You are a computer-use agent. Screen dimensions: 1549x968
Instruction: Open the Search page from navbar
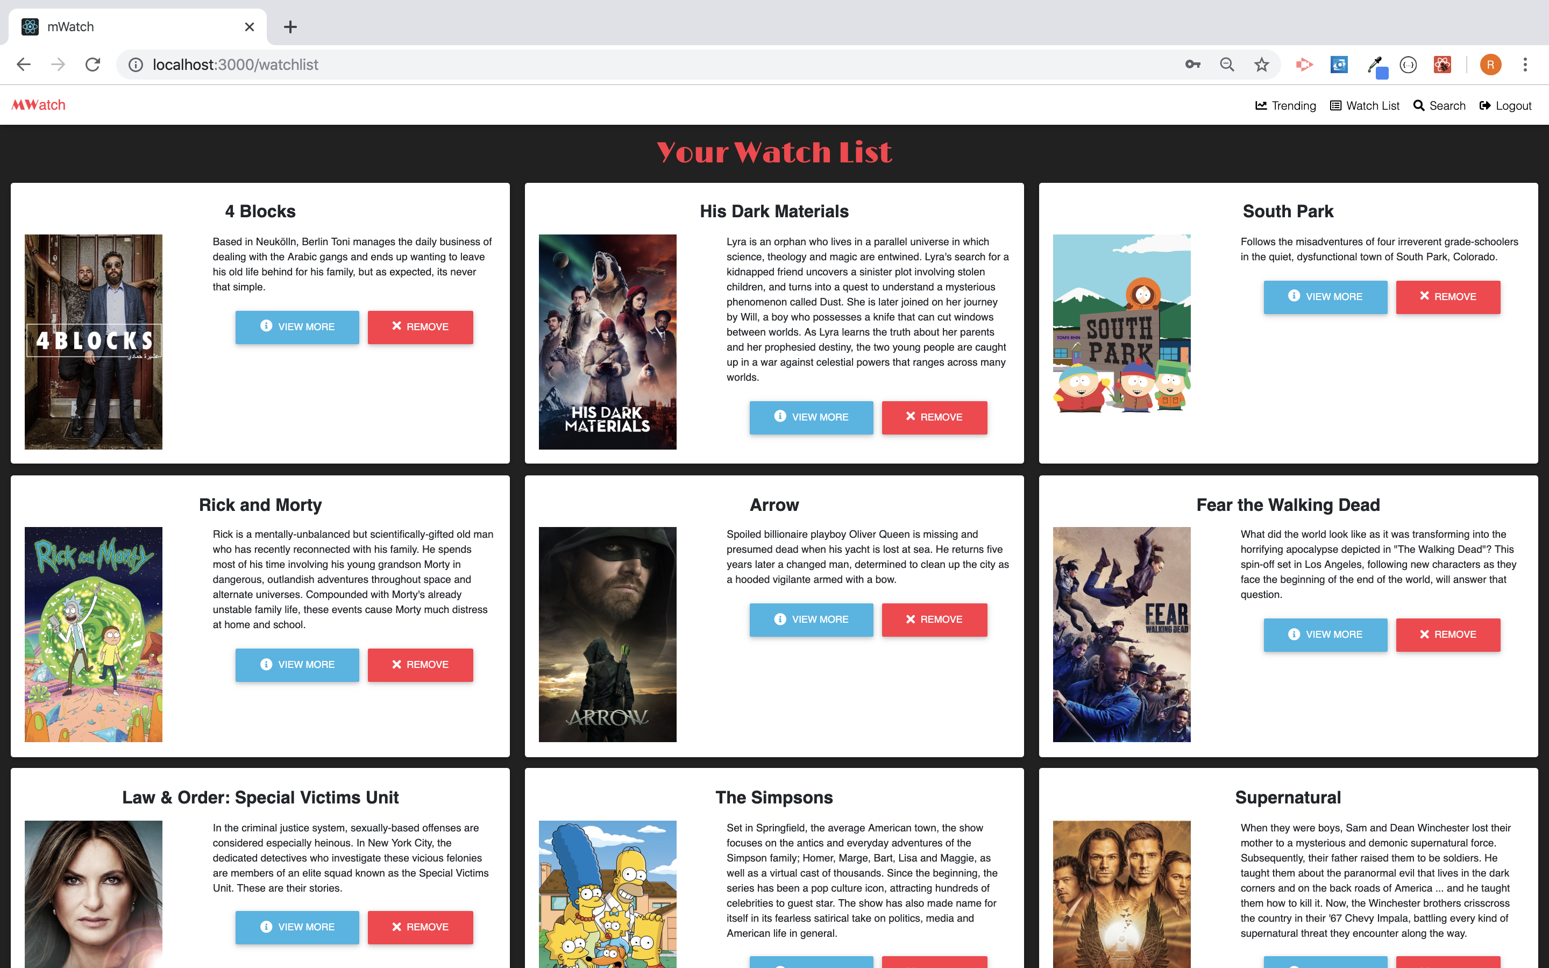tap(1439, 105)
